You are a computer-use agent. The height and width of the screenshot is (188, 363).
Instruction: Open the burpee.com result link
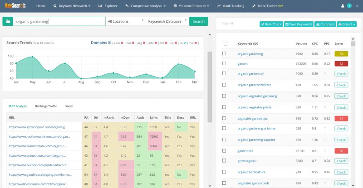pyautogui.click(x=39, y=165)
